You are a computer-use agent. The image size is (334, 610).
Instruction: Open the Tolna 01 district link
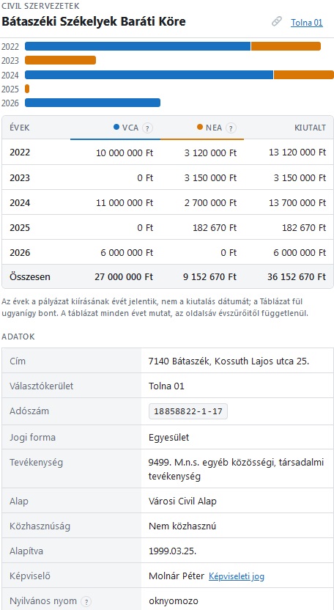(307, 22)
